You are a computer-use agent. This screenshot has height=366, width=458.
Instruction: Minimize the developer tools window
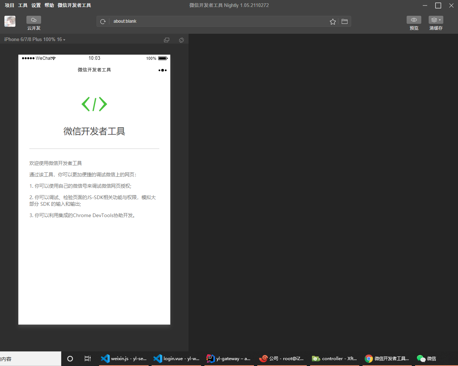425,6
